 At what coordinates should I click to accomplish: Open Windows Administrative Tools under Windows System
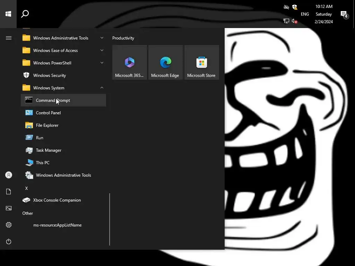pyautogui.click(x=63, y=175)
